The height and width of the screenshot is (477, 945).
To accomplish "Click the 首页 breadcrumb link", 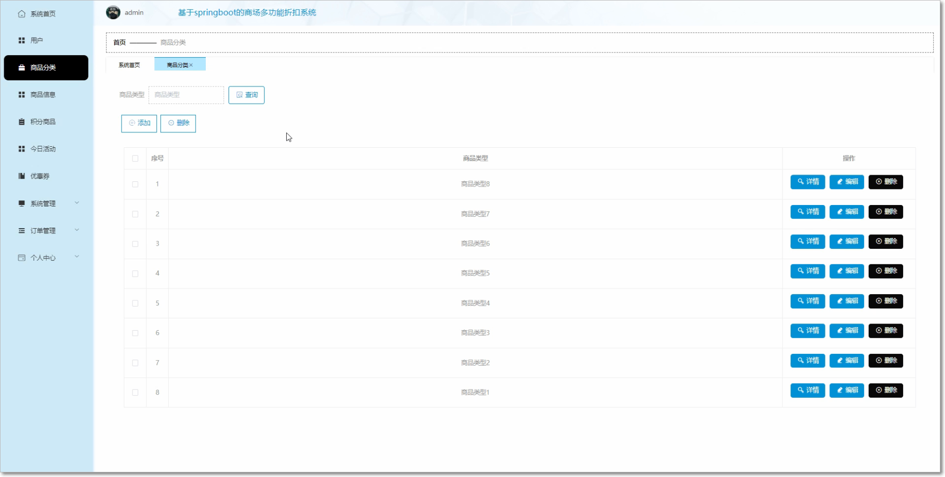I will (x=120, y=42).
